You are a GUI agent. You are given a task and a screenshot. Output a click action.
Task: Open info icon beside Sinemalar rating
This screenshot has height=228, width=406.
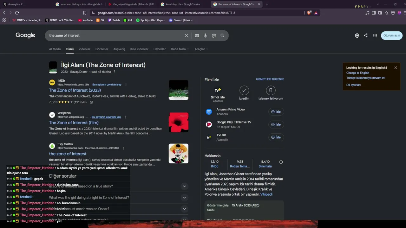(281, 162)
